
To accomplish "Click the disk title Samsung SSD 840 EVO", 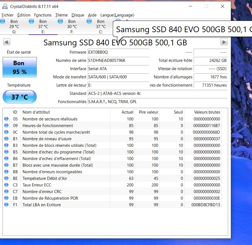I will pyautogui.click(x=115, y=43).
